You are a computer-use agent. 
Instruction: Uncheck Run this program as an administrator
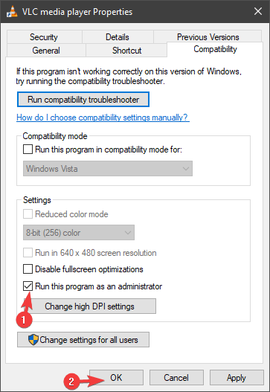coord(28,286)
